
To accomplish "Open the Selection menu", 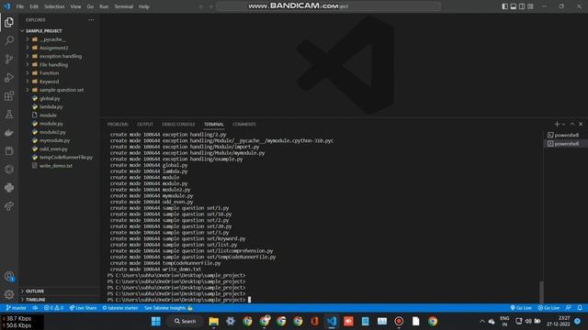I will (x=54, y=6).
